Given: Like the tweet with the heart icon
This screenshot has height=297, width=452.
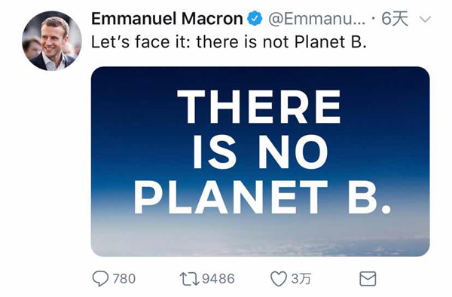Looking at the screenshot, I should point(279,279).
